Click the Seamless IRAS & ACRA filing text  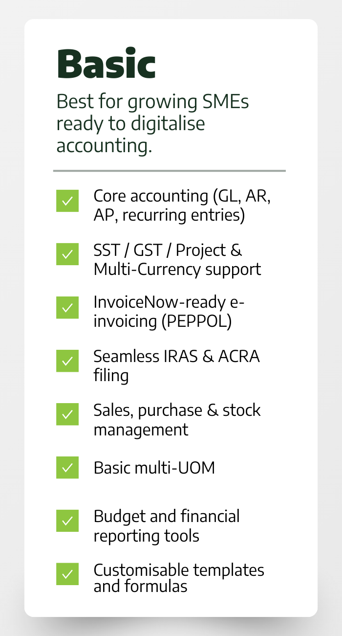[x=176, y=365]
